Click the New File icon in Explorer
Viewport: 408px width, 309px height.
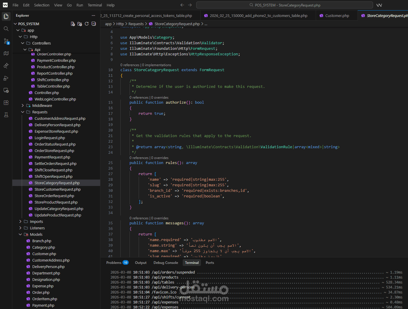(x=73, y=24)
